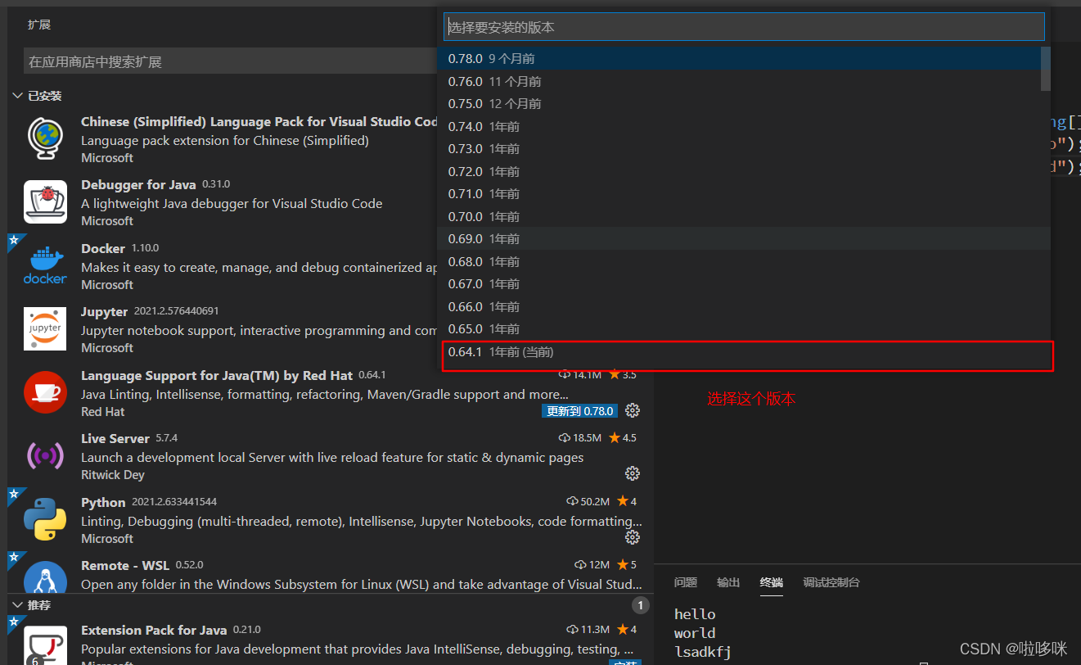The image size is (1081, 665).
Task: Open Language Support for Java(TM) by Red Hat title
Action: point(217,375)
